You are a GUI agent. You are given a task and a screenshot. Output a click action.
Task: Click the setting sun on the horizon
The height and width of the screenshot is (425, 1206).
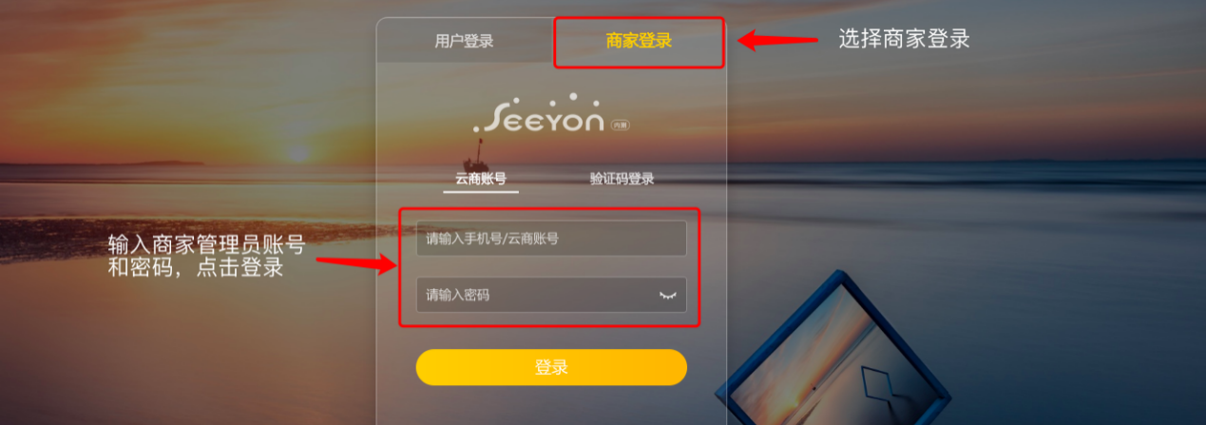(299, 152)
